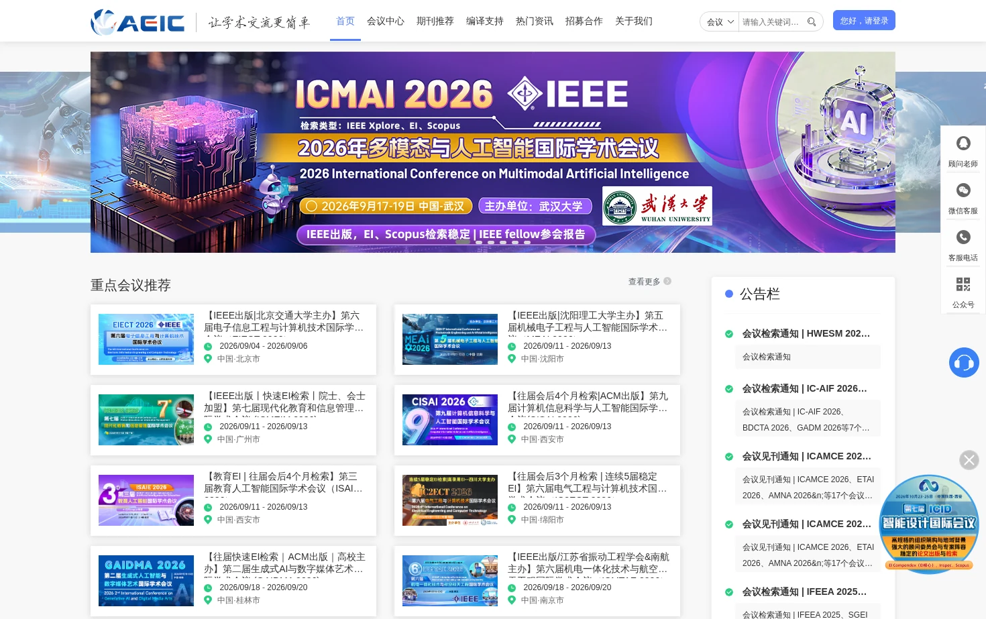Open the 会议 search category dropdown
This screenshot has height=619, width=986.
720,22
